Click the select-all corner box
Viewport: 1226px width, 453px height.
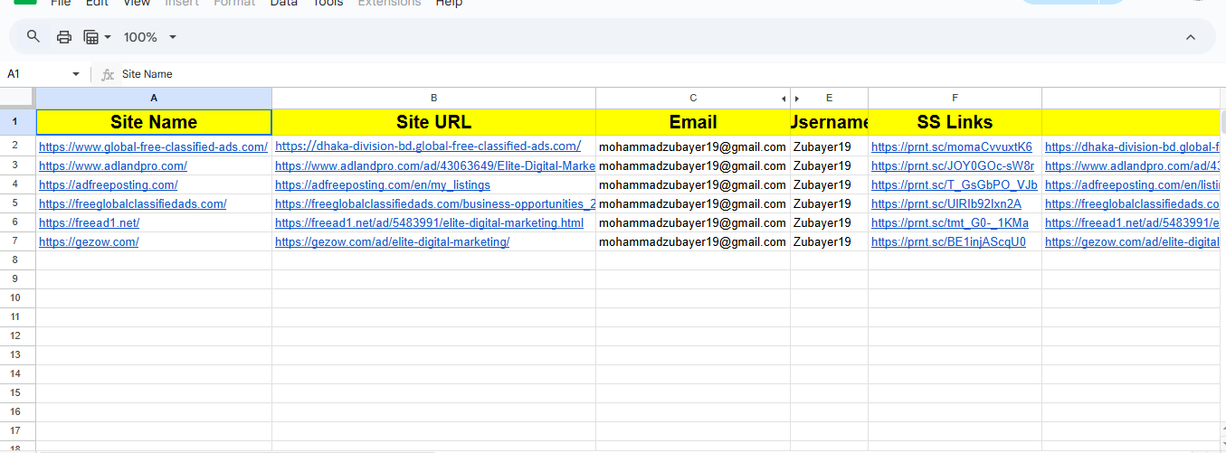(17, 98)
